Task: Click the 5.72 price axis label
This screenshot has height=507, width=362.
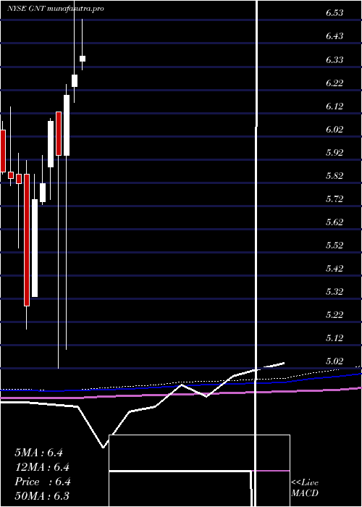Action: tap(334, 198)
